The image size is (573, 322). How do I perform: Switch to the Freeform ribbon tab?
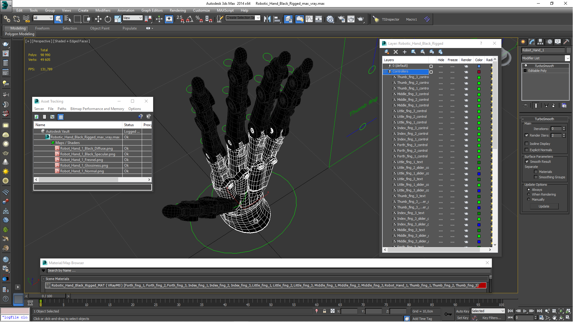click(x=42, y=28)
